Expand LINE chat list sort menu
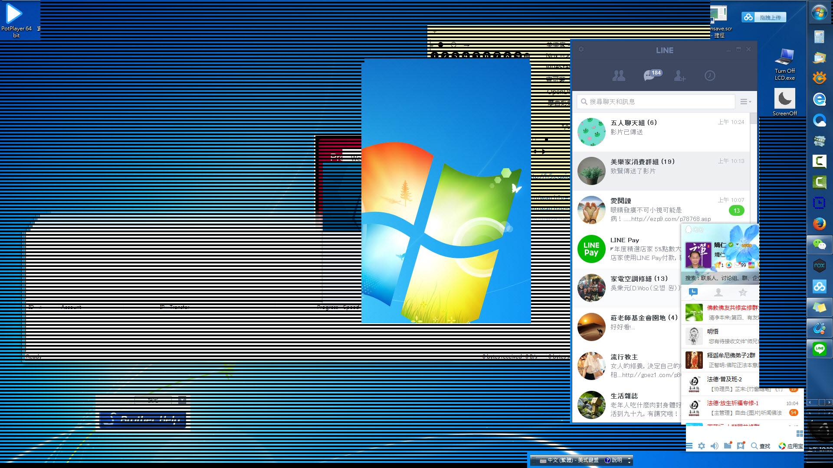This screenshot has width=833, height=468. (745, 101)
